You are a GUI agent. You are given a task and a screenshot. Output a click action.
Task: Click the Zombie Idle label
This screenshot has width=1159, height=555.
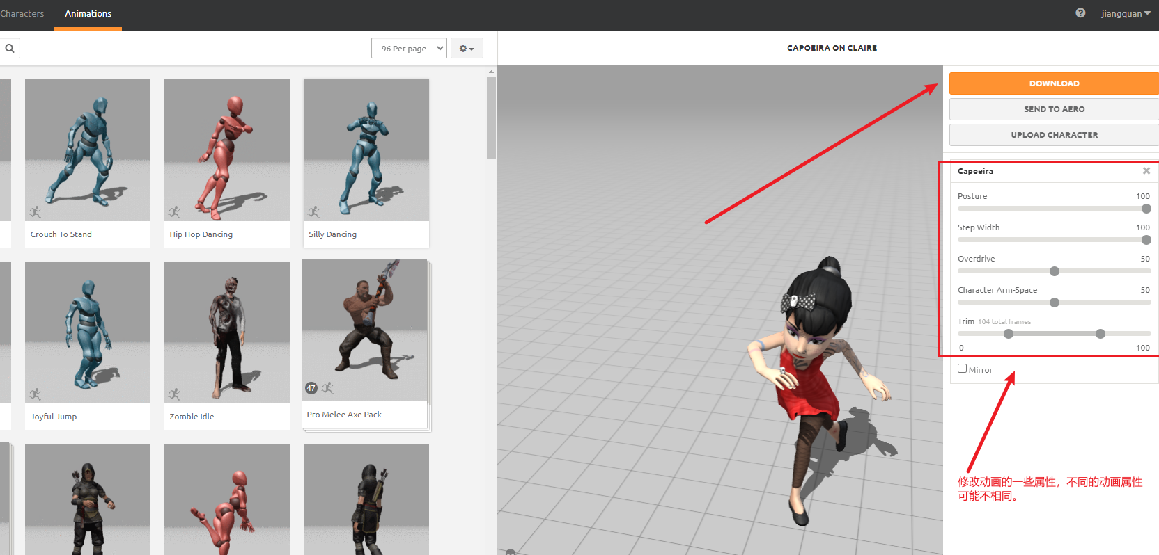click(192, 417)
